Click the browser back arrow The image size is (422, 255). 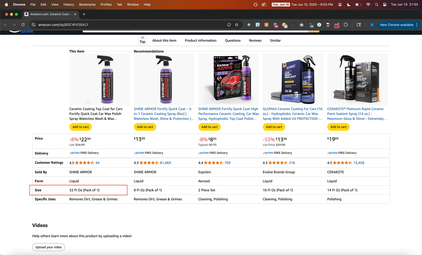point(6,25)
